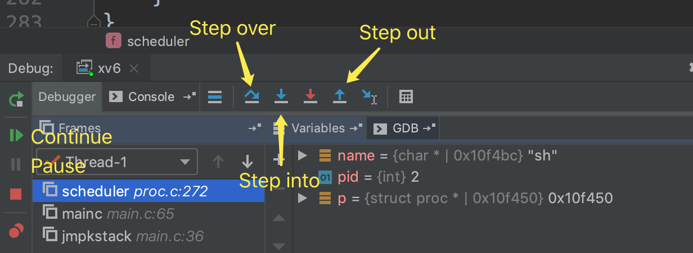Resume program with green Continue icon

coord(16,135)
